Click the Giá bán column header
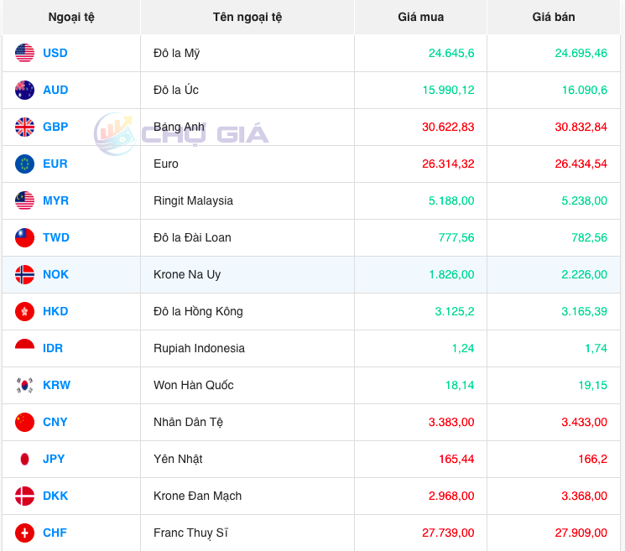This screenshot has width=625, height=551. click(x=554, y=17)
